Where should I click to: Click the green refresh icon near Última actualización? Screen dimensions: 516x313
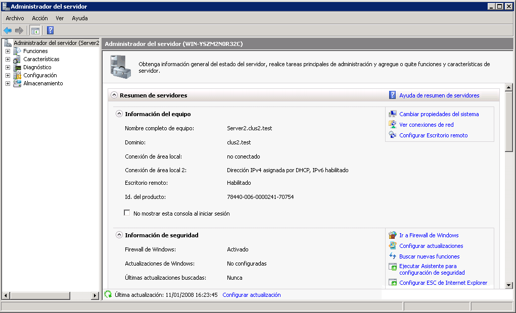point(108,295)
